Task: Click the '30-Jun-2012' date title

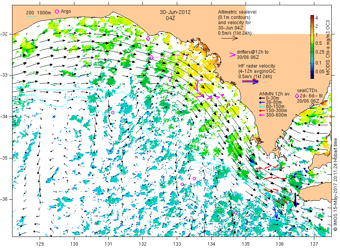Action: 175,12
